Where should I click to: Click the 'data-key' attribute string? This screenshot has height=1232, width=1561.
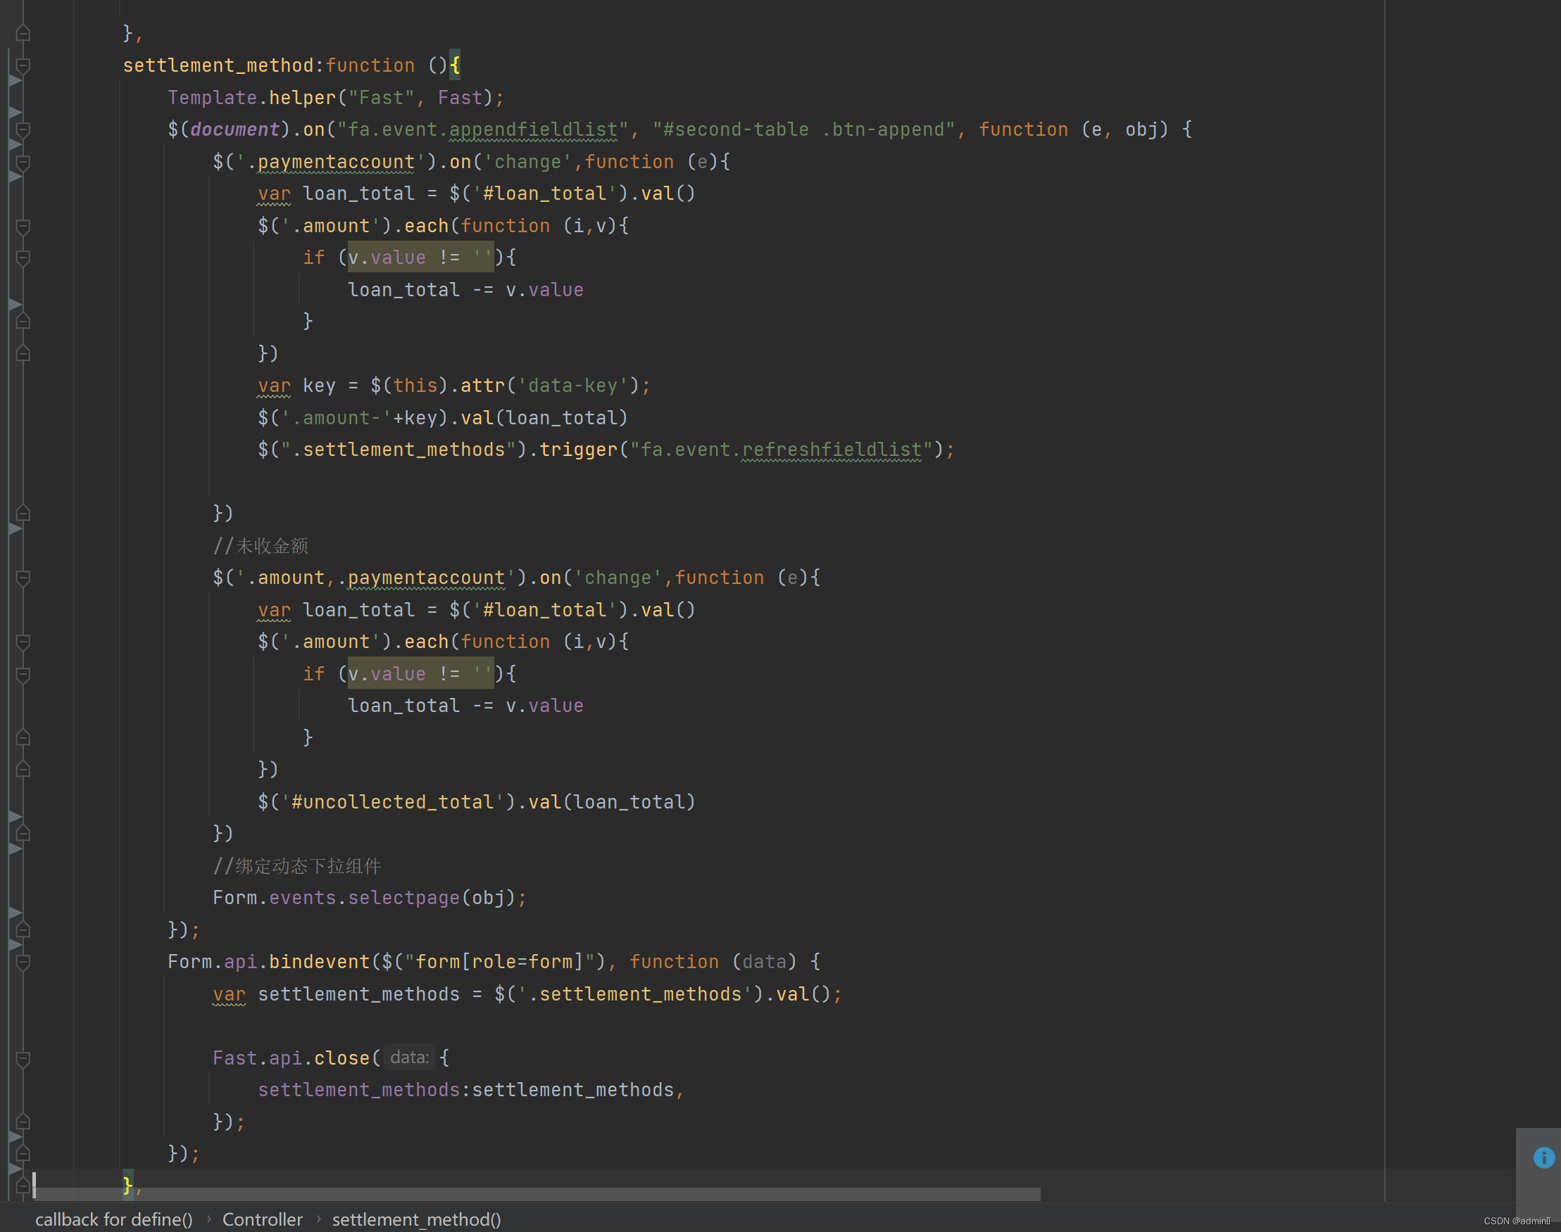pos(573,386)
